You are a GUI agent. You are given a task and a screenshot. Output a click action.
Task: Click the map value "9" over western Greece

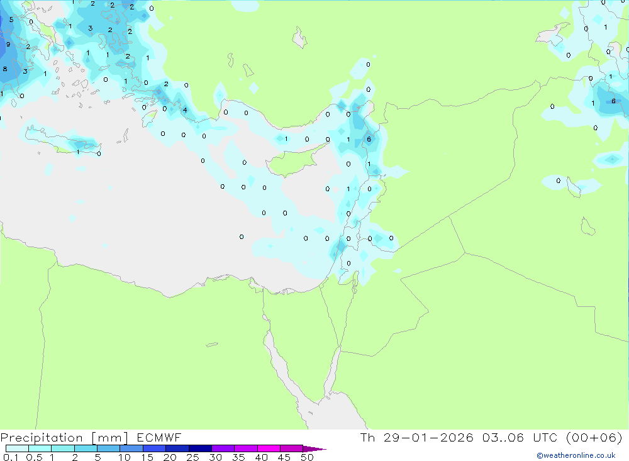[x=8, y=44]
